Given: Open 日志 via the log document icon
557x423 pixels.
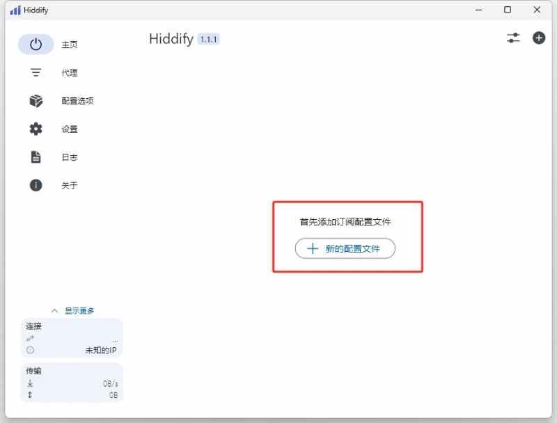Looking at the screenshot, I should pyautogui.click(x=35, y=157).
